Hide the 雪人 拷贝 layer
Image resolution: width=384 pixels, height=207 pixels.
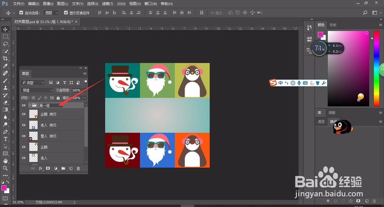24,136
